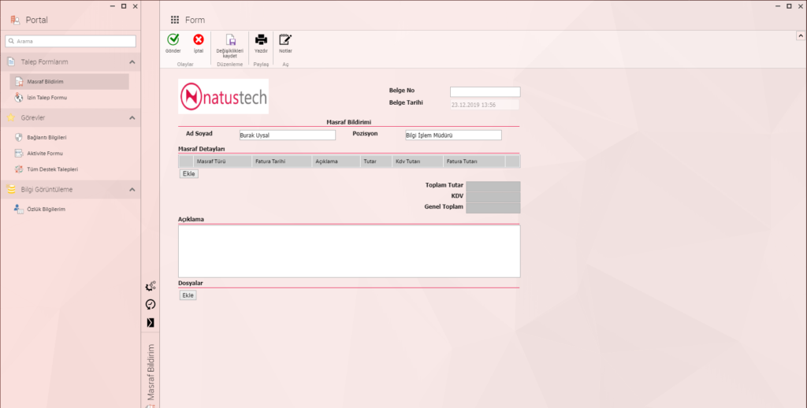The width and height of the screenshot is (807, 408).
Task: Click the clock history icon in side strip
Action: tap(151, 305)
